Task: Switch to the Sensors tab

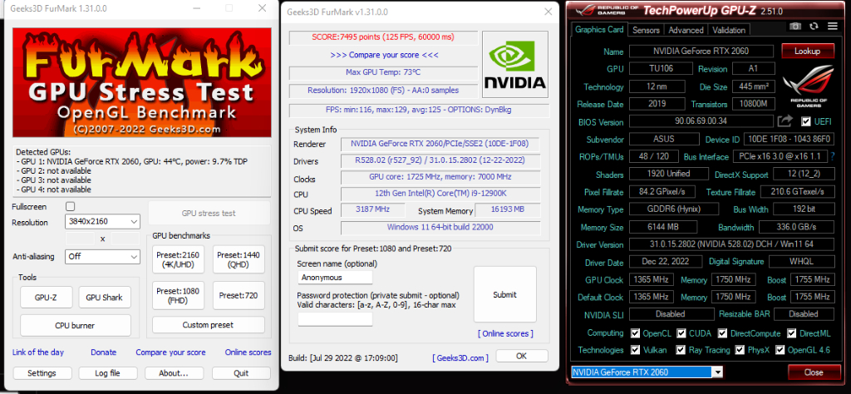Action: pyautogui.click(x=646, y=31)
